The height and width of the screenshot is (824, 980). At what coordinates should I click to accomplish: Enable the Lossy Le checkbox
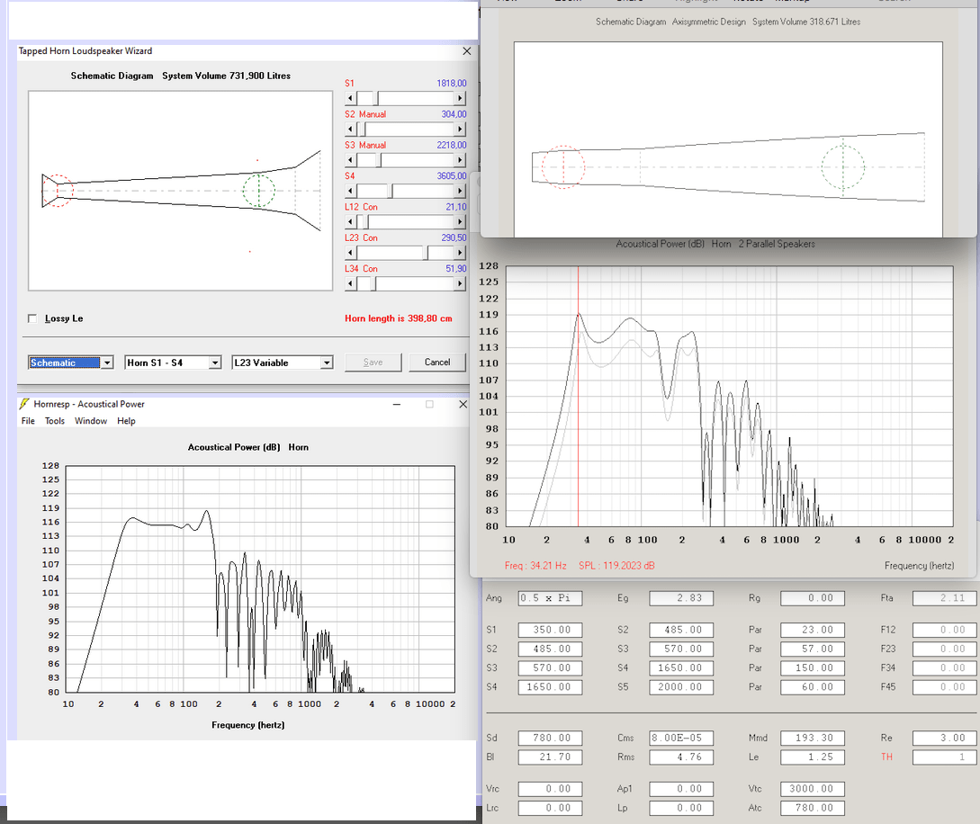[x=32, y=318]
